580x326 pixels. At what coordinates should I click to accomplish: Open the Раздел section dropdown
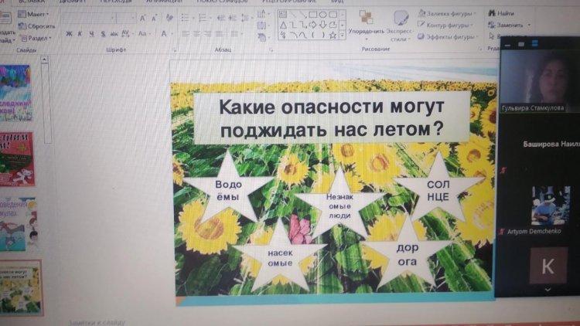[x=36, y=38]
